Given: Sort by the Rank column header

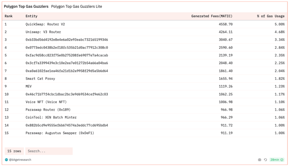Looking at the screenshot, I should click(9, 16).
